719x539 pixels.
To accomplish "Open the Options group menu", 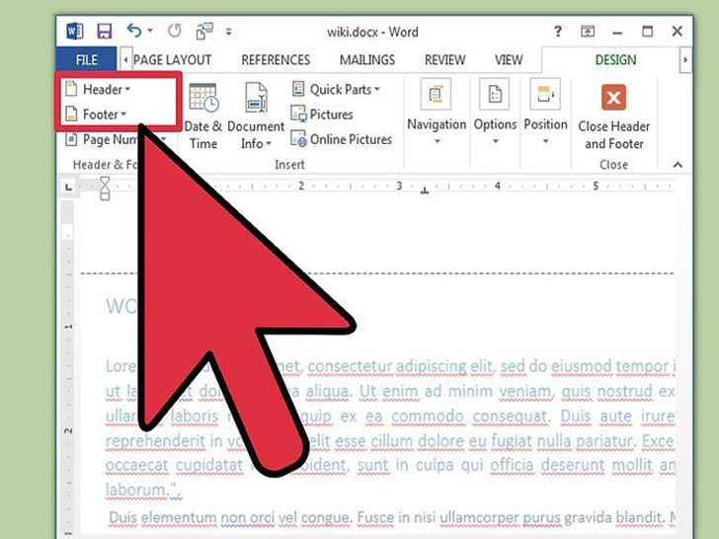I will [495, 113].
